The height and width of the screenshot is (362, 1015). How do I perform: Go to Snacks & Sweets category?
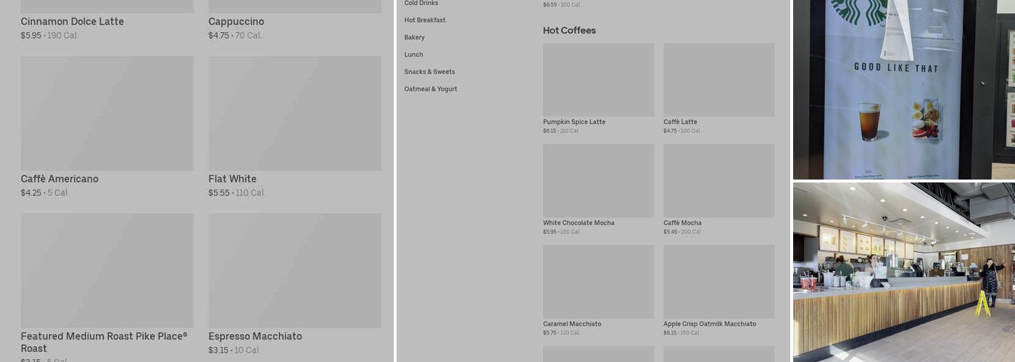point(430,72)
